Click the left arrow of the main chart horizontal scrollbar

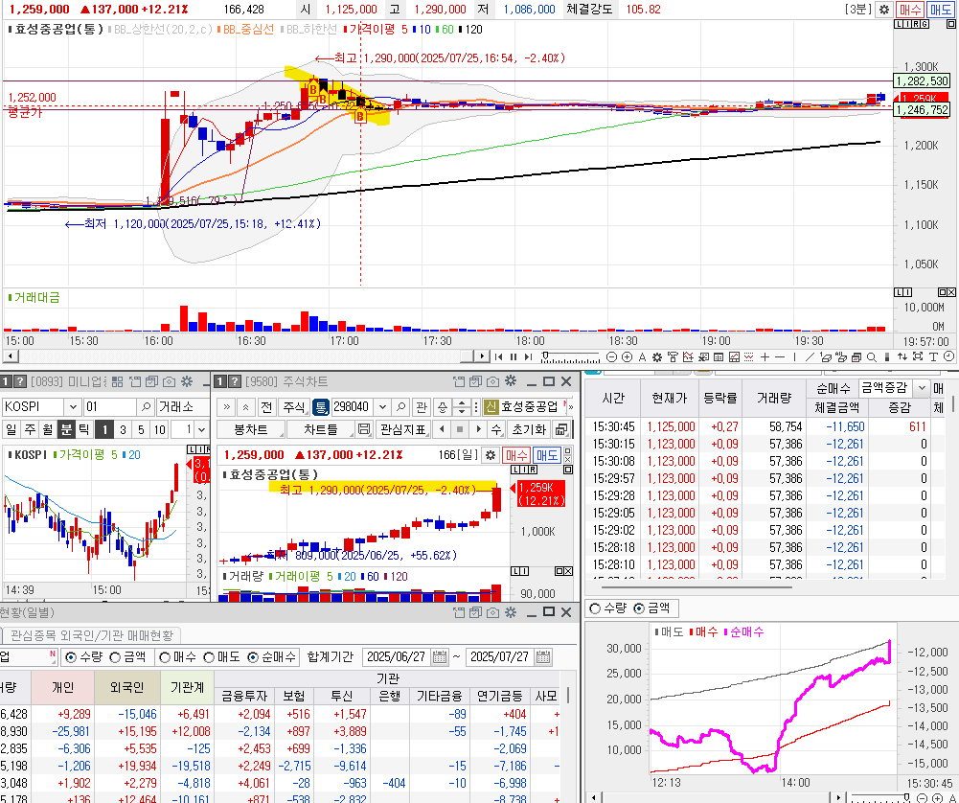(x=10, y=356)
